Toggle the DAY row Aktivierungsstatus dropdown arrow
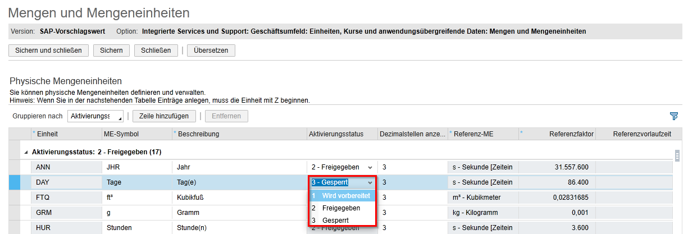The image size is (688, 234). 370,182
